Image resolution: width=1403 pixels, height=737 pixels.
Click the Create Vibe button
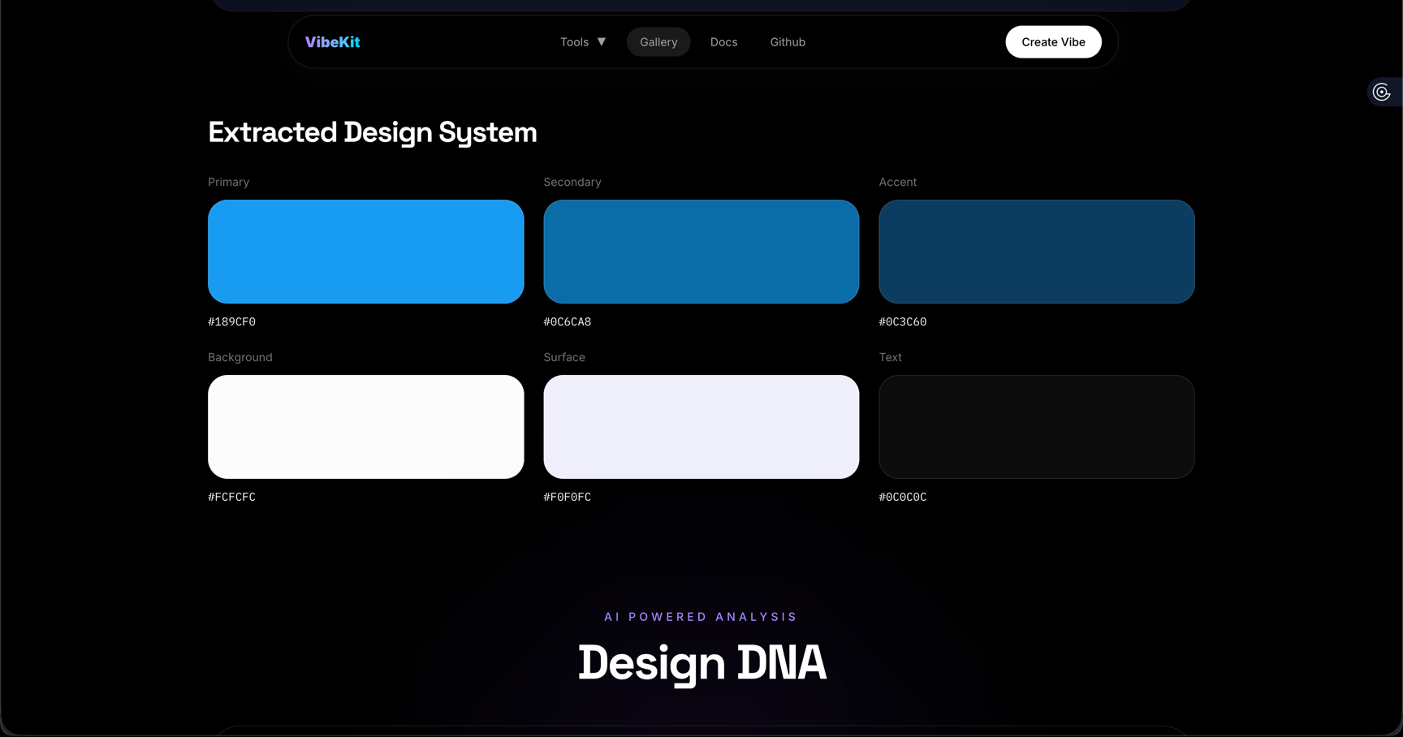(x=1053, y=42)
